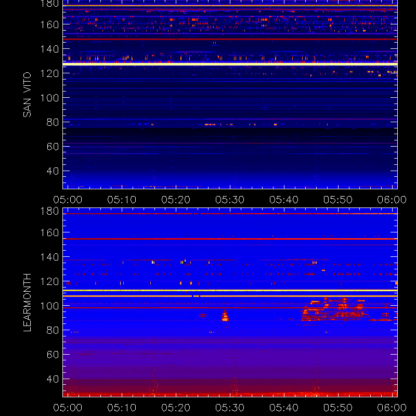
Task: Pick the 40 tick label on Learmonth axis
Action: pos(53,379)
